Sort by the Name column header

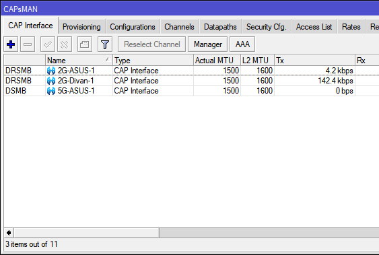tap(79, 61)
